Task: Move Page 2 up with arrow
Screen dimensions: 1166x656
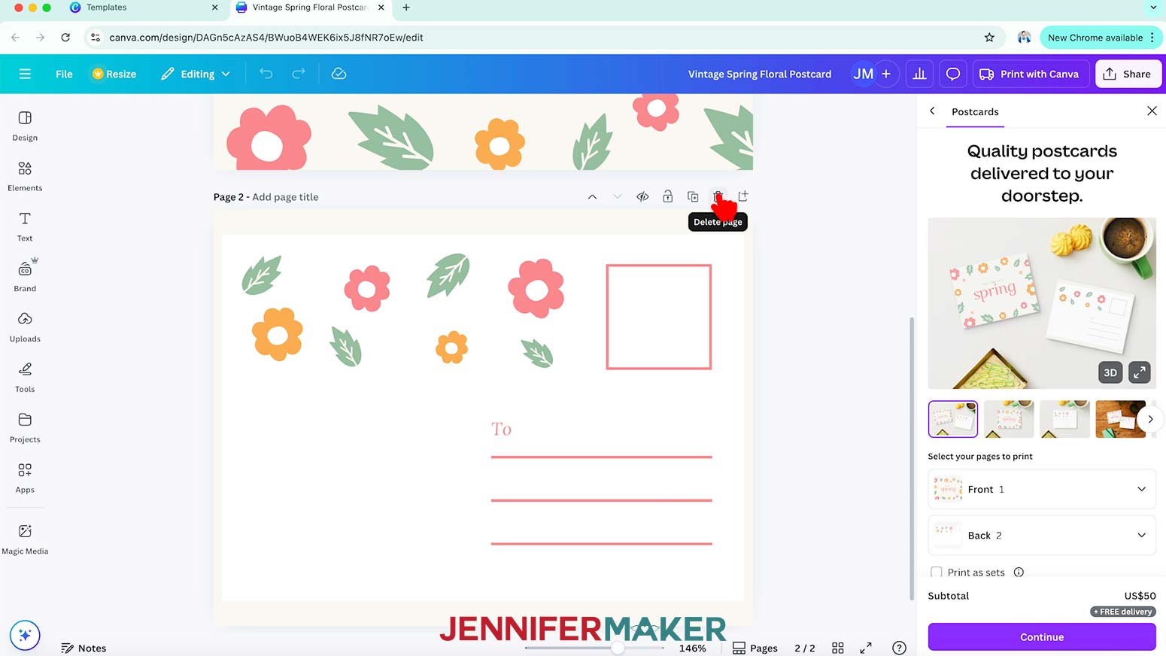Action: tap(592, 197)
